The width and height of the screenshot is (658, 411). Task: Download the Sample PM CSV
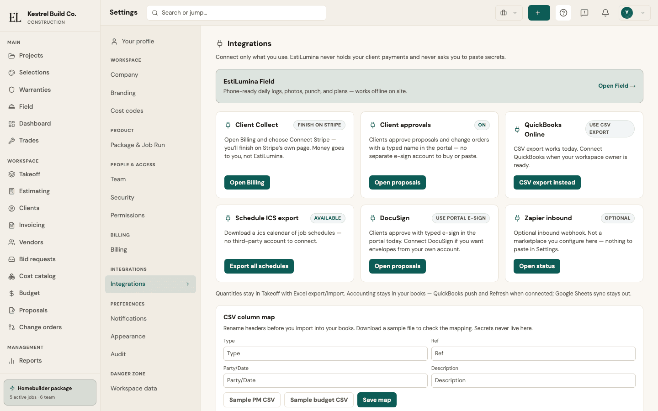pos(252,400)
